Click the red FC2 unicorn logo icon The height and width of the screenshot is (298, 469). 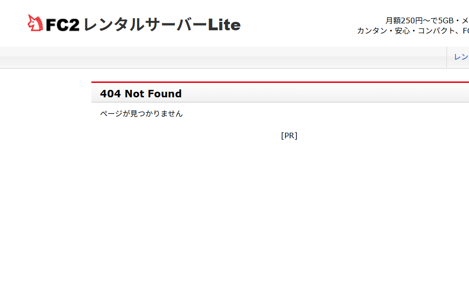(35, 23)
